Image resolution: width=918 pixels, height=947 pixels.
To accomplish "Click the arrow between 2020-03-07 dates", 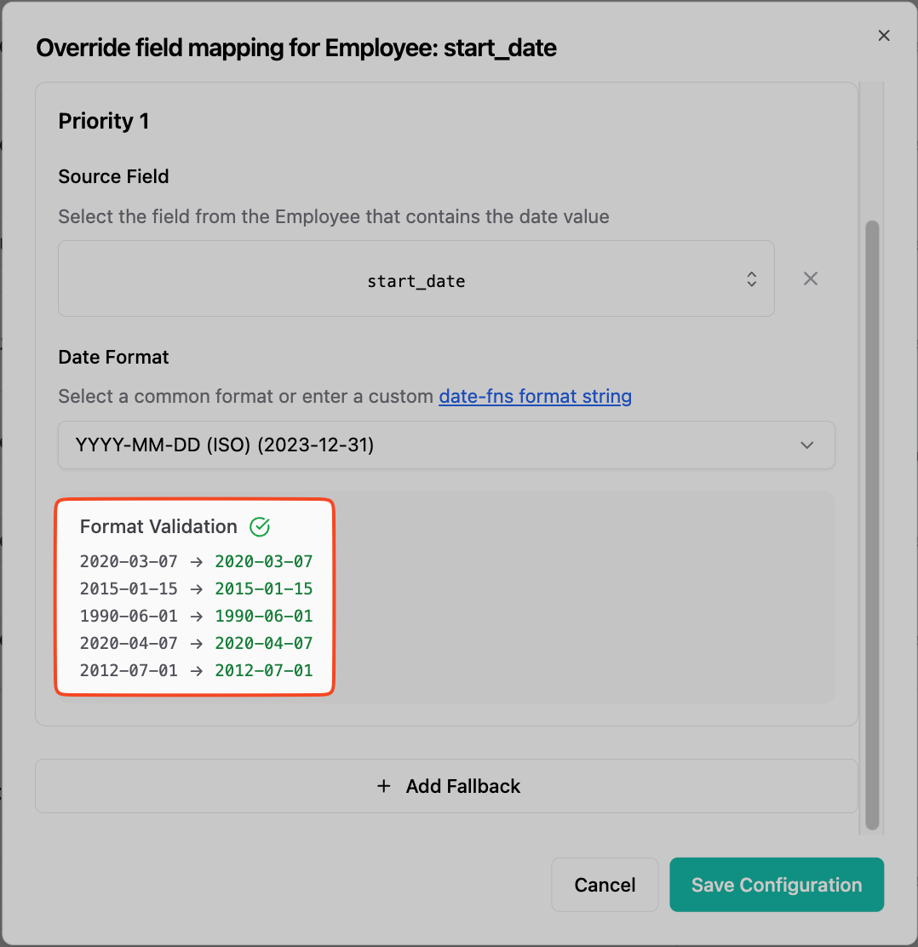I will pyautogui.click(x=196, y=562).
